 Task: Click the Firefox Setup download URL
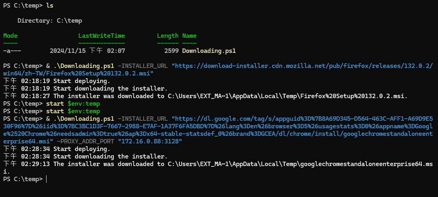[302, 66]
